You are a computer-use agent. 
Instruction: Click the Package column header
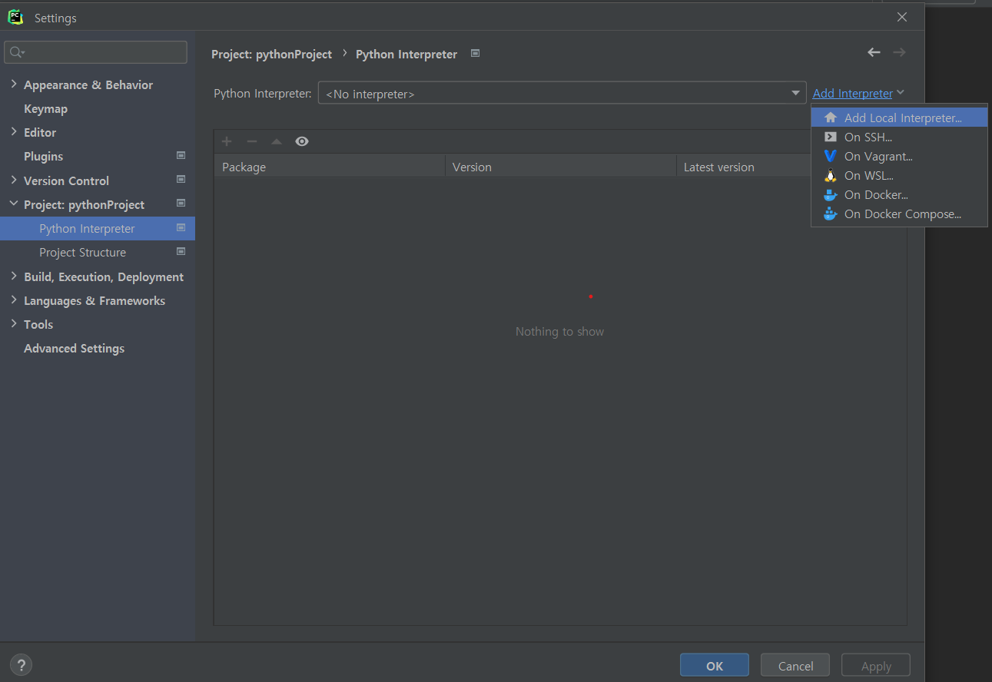coord(330,167)
